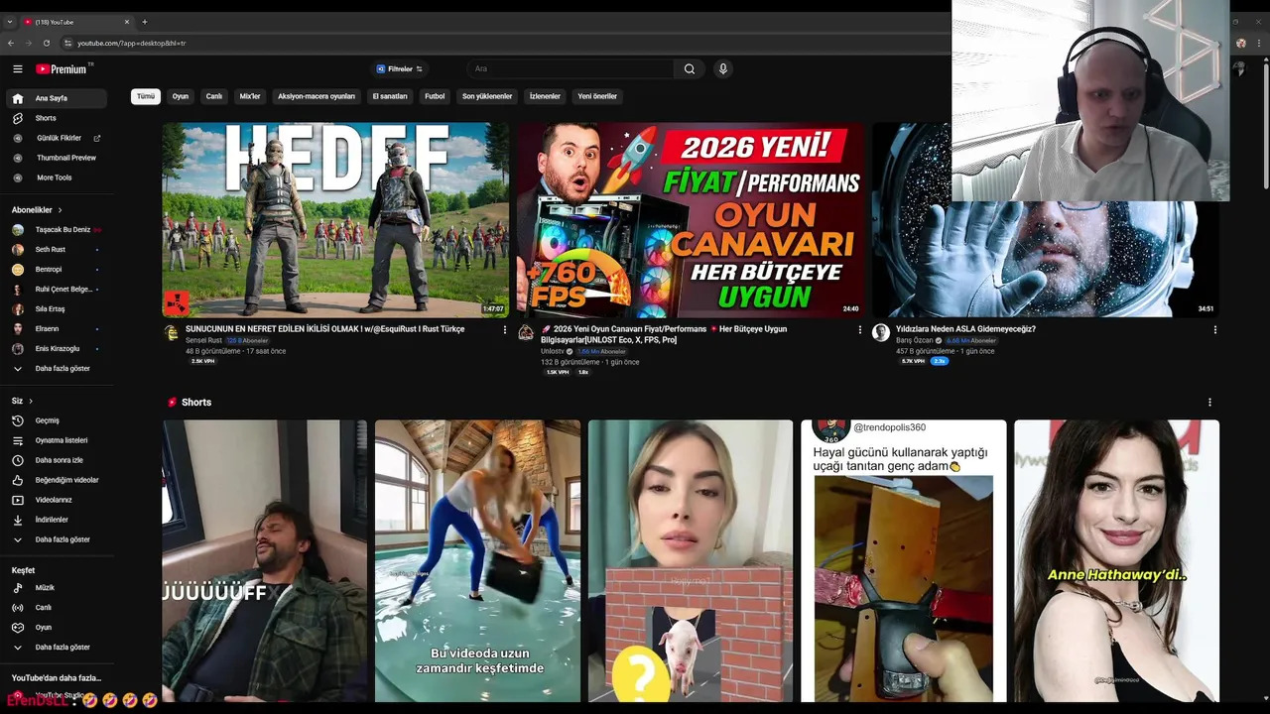1270x714 pixels.
Task: Select the Canlı filter chip
Action: tap(214, 96)
